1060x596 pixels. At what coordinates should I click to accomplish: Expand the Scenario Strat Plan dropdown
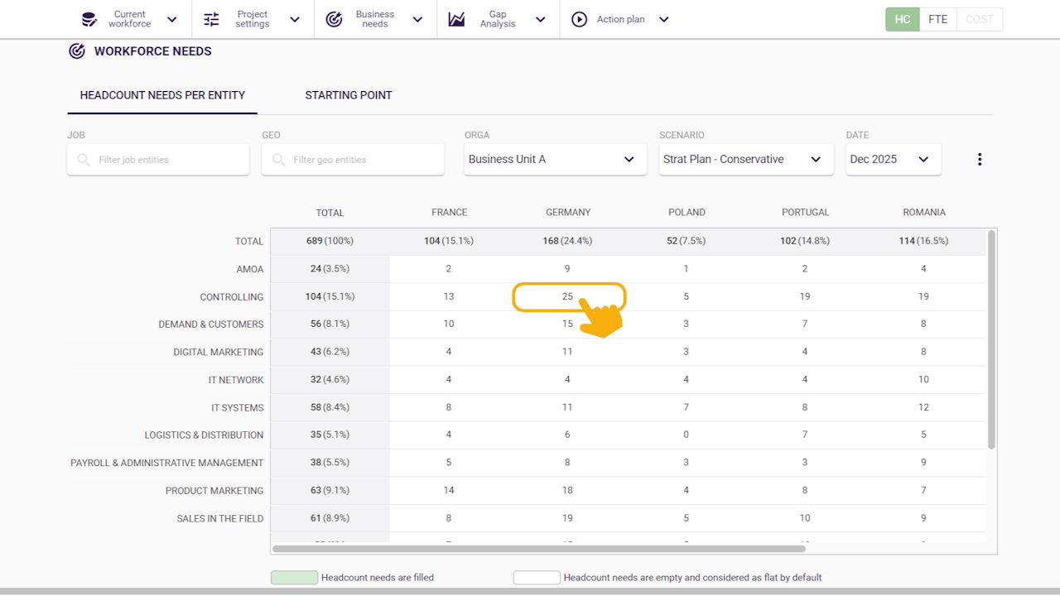[x=745, y=159]
